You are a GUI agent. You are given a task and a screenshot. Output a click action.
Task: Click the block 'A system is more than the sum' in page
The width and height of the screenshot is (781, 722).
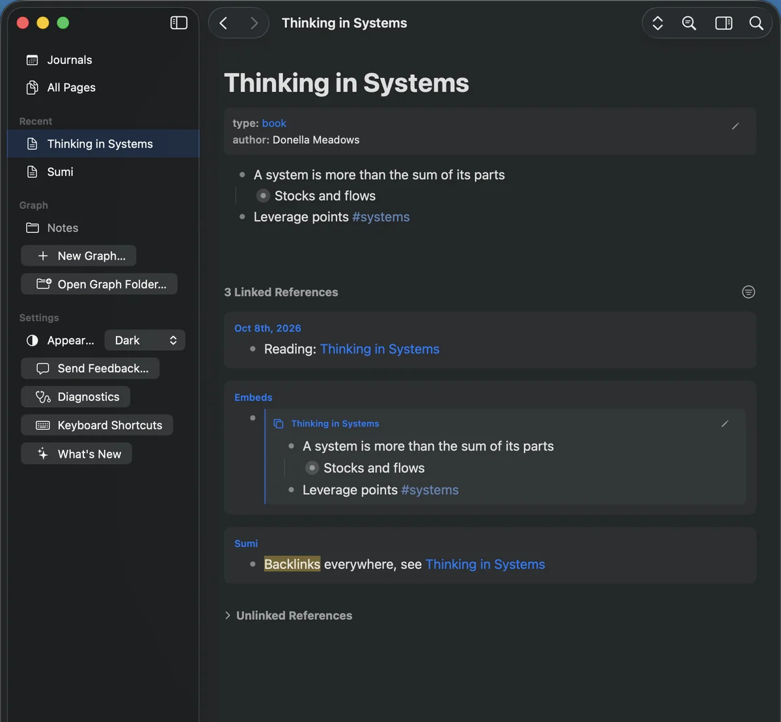[x=379, y=174]
